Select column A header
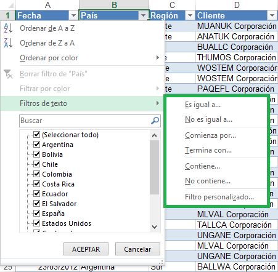This screenshot has height=272, width=278. coord(47,5)
